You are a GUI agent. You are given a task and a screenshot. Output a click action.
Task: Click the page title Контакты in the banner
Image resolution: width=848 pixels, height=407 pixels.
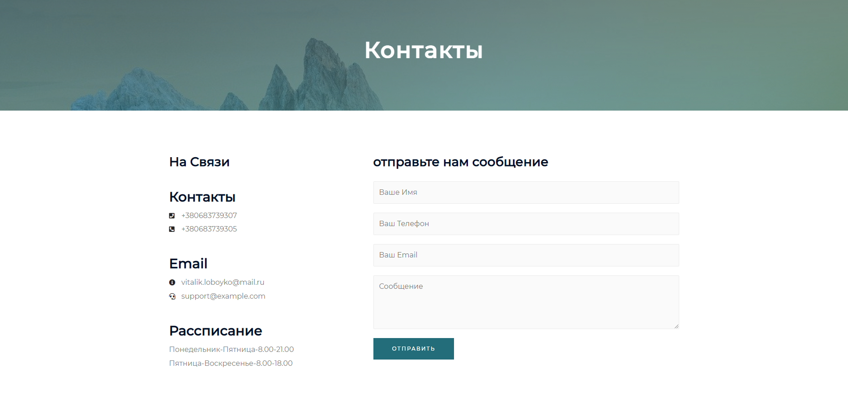pos(424,50)
